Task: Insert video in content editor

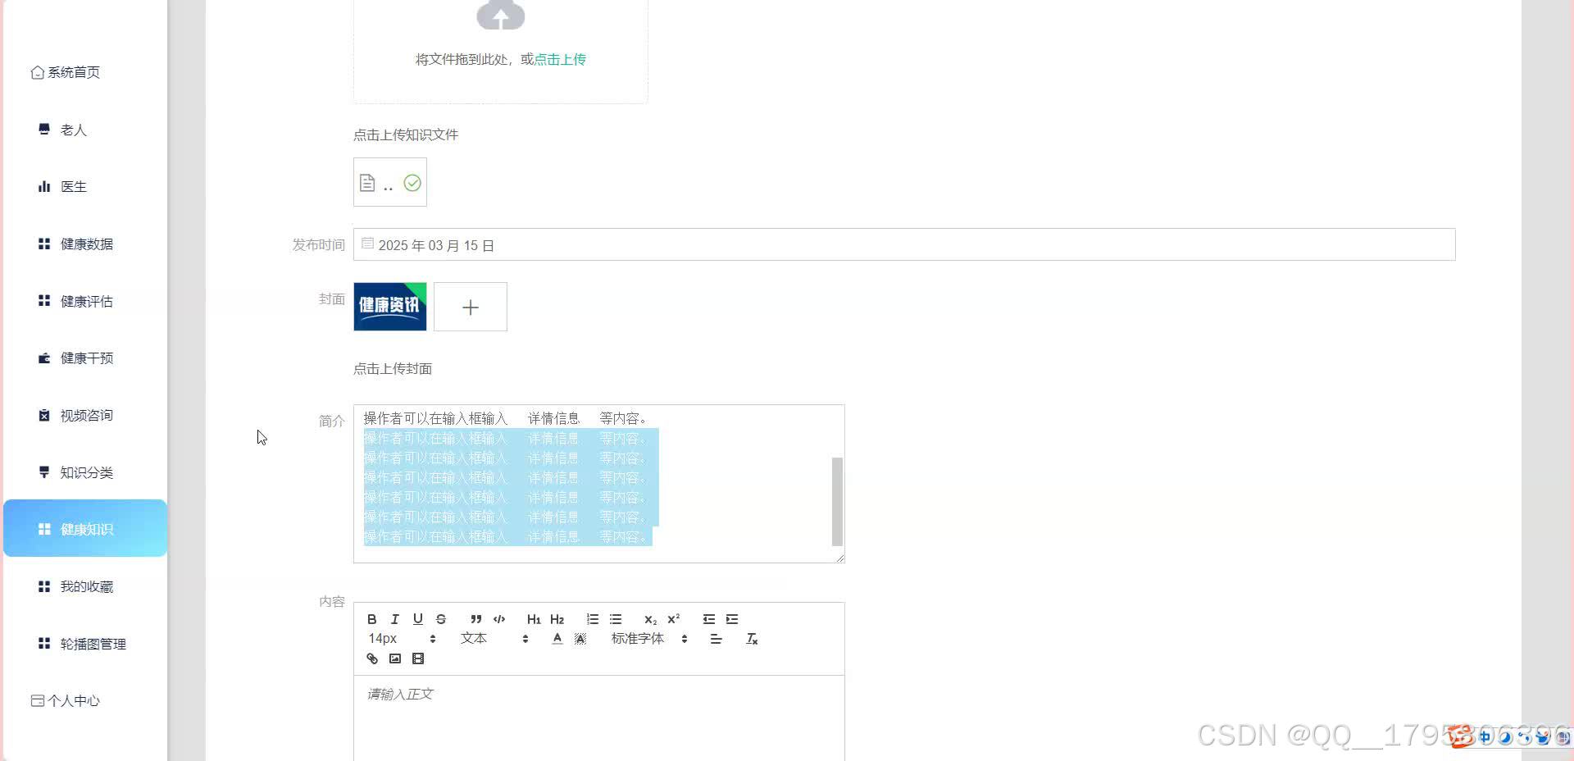Action: coord(418,658)
